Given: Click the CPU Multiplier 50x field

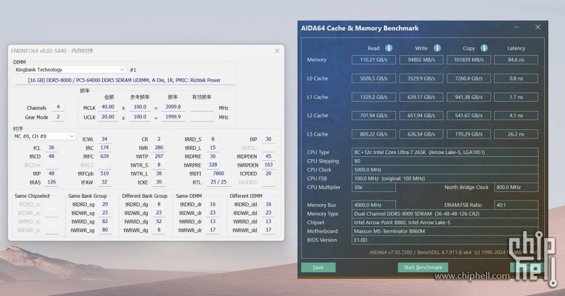Looking at the screenshot, I should (x=374, y=187).
